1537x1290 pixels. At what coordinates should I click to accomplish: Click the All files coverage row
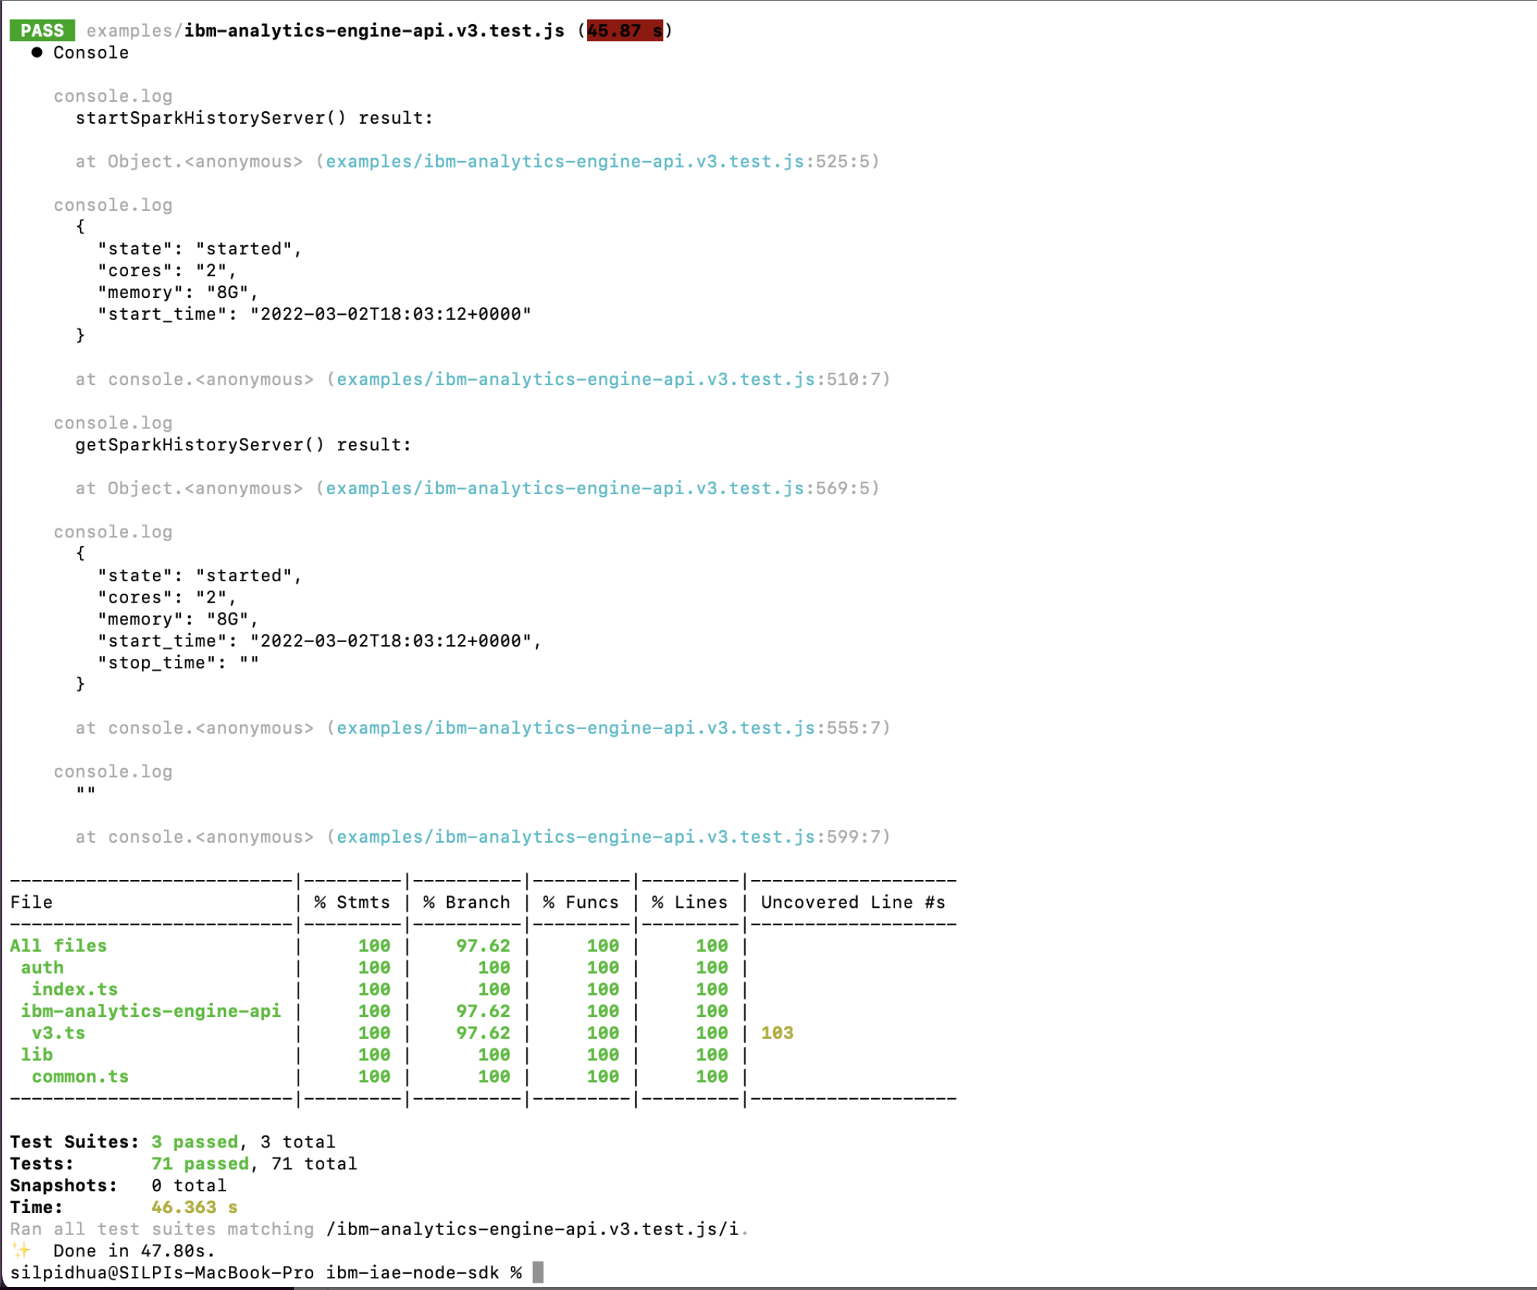[x=58, y=945]
